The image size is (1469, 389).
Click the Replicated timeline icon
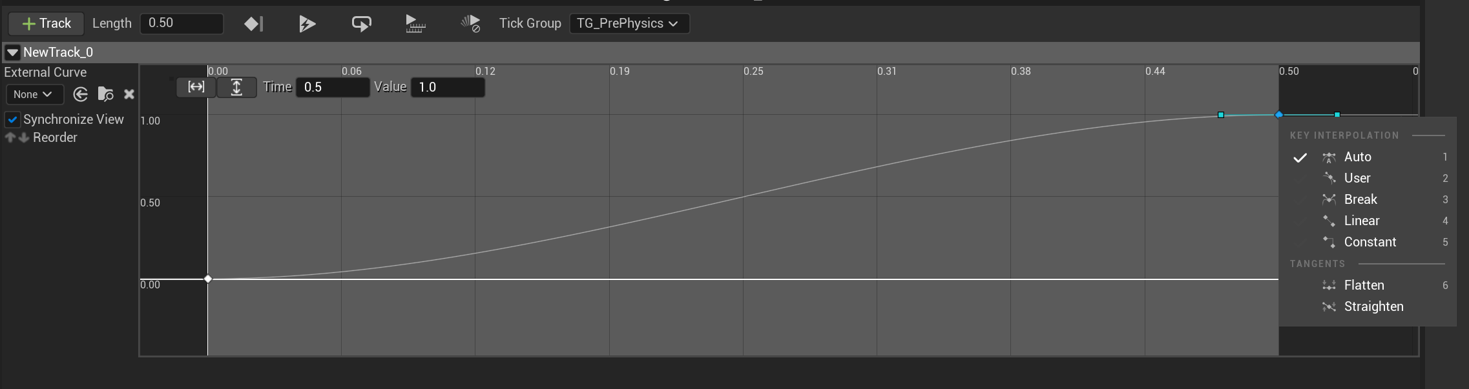click(415, 24)
